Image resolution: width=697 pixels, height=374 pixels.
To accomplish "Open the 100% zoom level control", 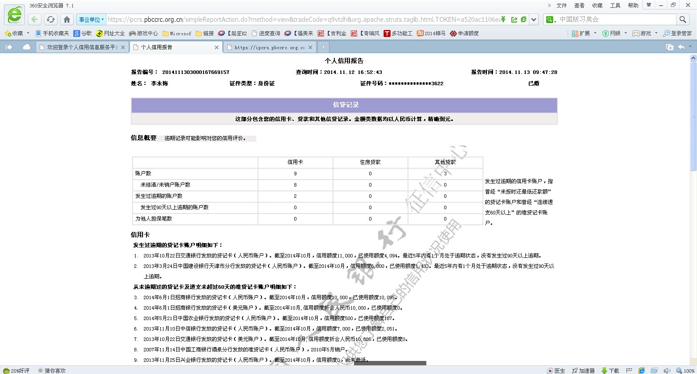I will (x=686, y=371).
